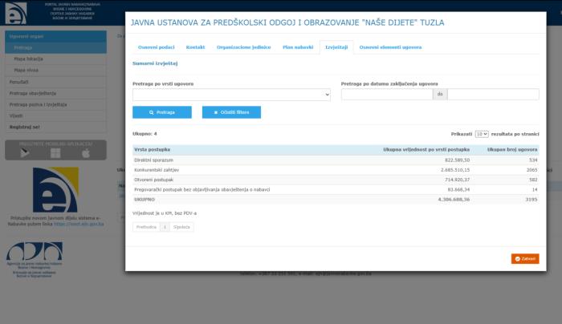Open the Organizacione jedinice tab

pos(244,47)
